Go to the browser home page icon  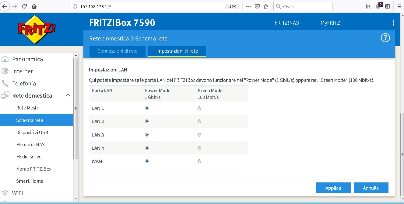(34, 6)
